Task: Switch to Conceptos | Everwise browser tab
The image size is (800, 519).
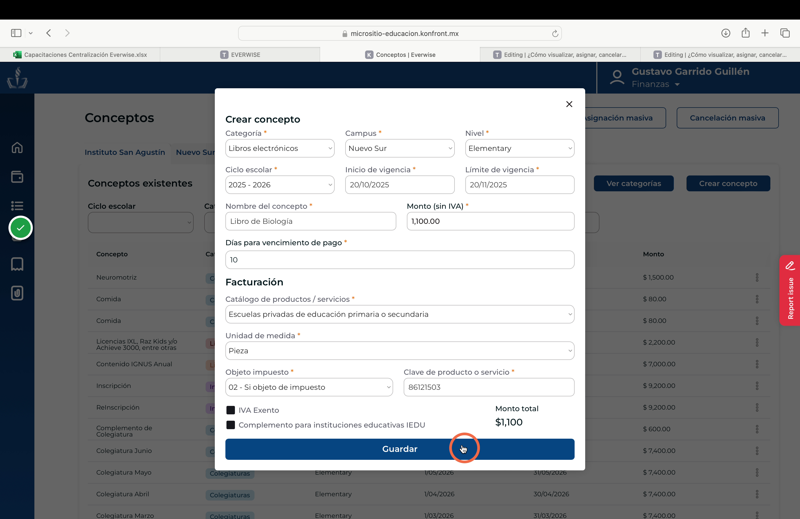Action: coord(400,55)
